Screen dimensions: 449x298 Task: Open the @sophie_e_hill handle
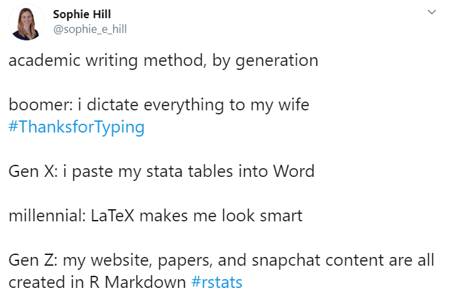click(90, 29)
